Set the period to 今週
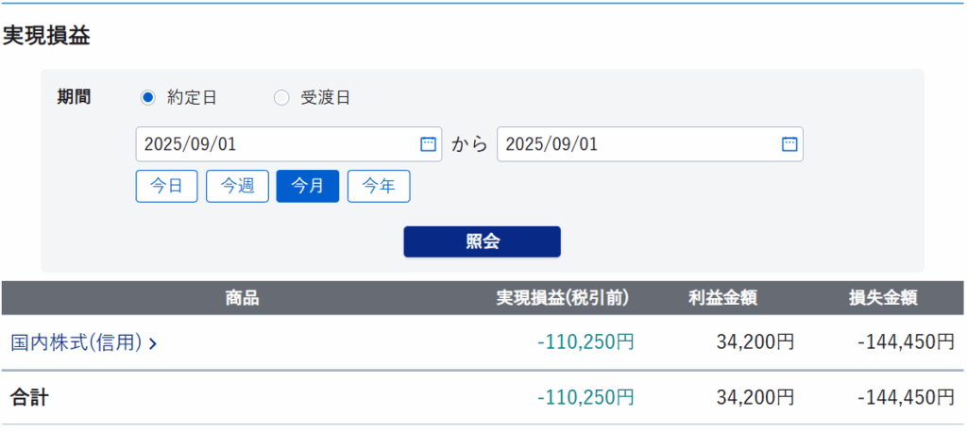Screen dimensions: 967x432 [x=237, y=186]
